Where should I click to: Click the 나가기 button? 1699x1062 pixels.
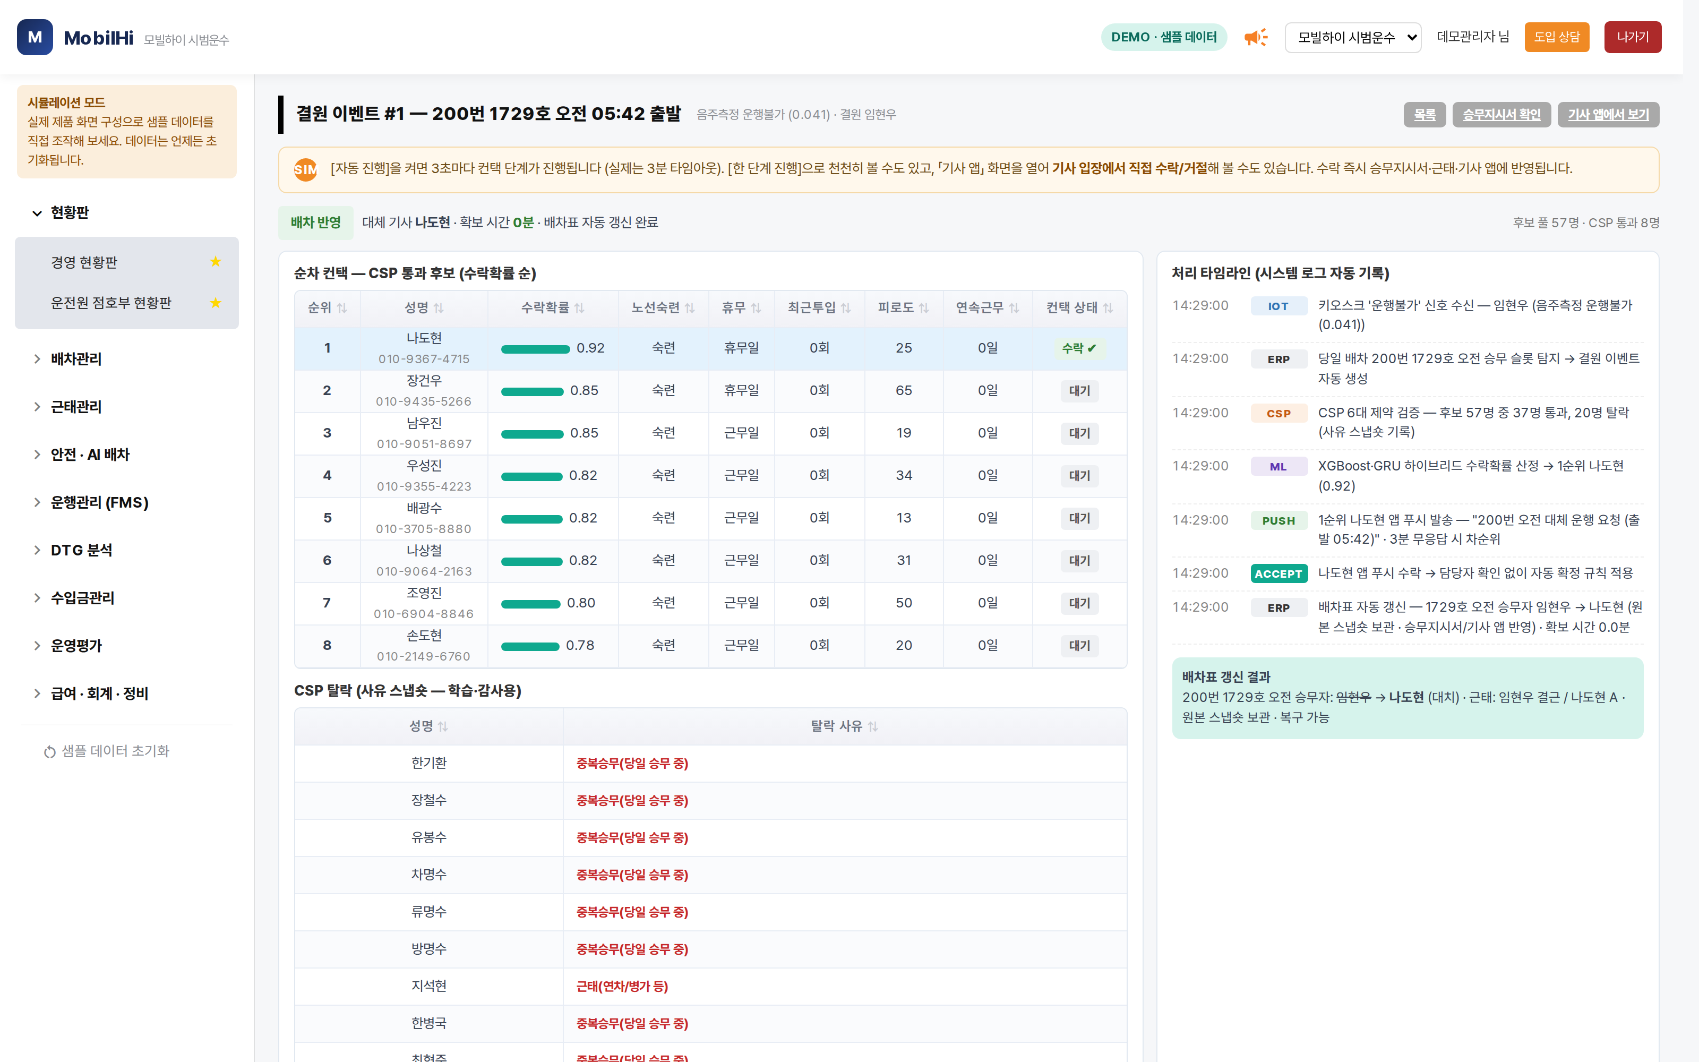1632,37
